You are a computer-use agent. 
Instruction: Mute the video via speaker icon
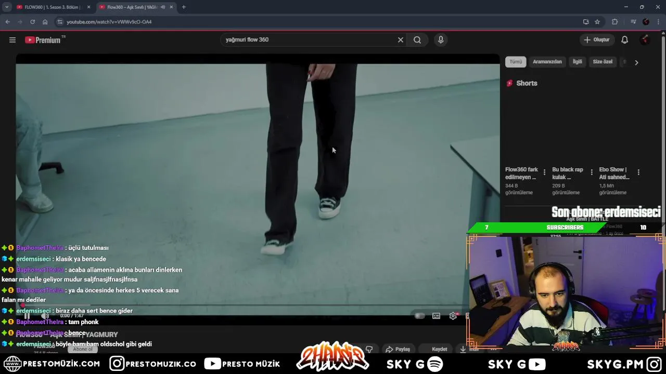click(45, 316)
